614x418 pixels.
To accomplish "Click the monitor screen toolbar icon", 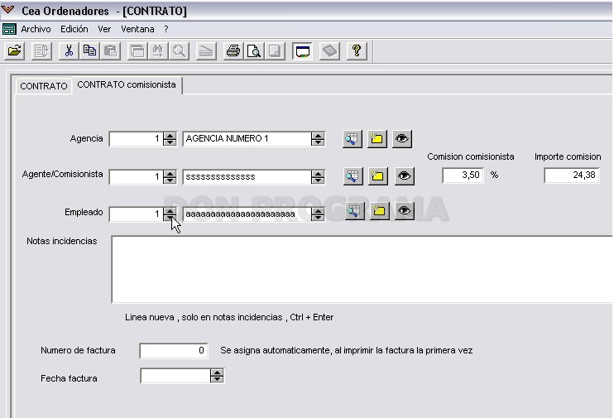I will (302, 51).
